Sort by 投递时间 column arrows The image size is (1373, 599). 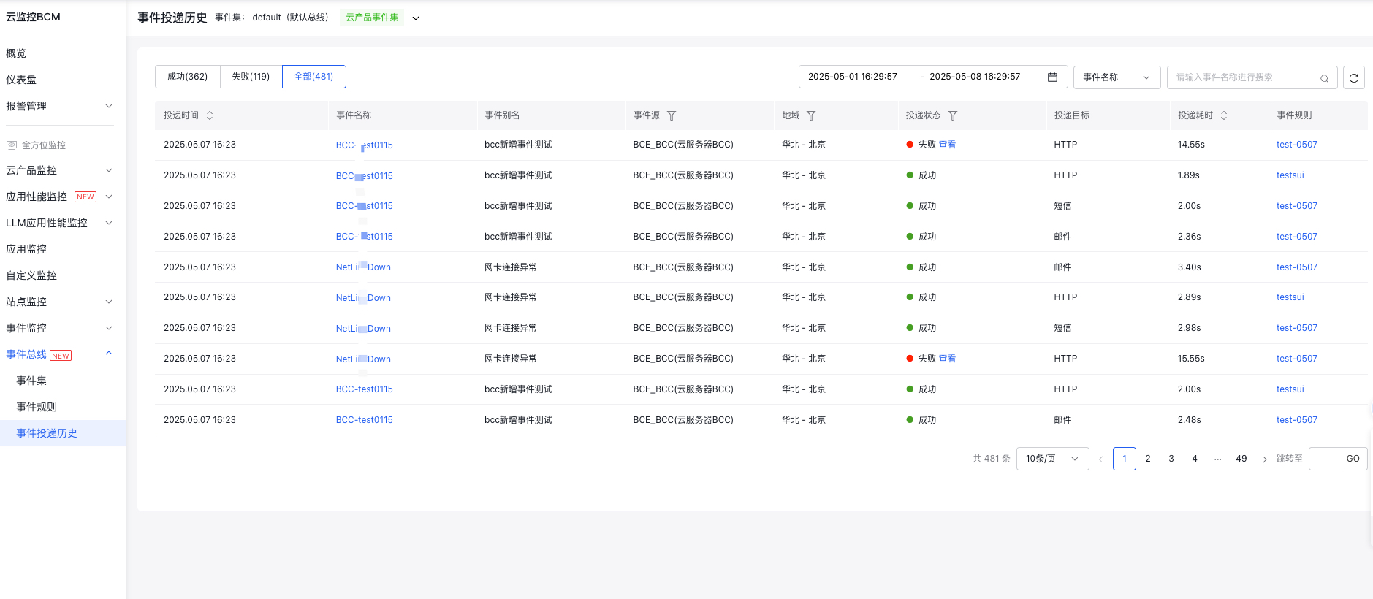[210, 115]
